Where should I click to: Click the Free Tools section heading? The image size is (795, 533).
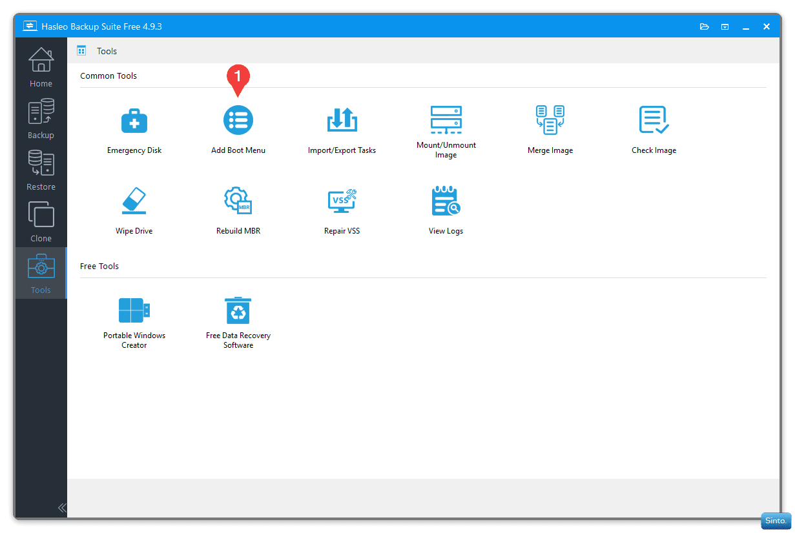tap(99, 266)
